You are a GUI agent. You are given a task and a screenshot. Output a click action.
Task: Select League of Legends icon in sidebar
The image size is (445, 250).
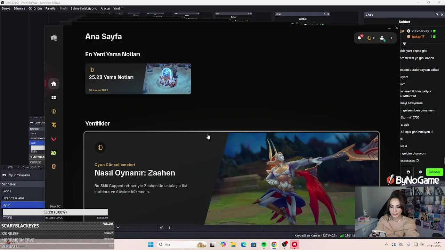tap(54, 111)
